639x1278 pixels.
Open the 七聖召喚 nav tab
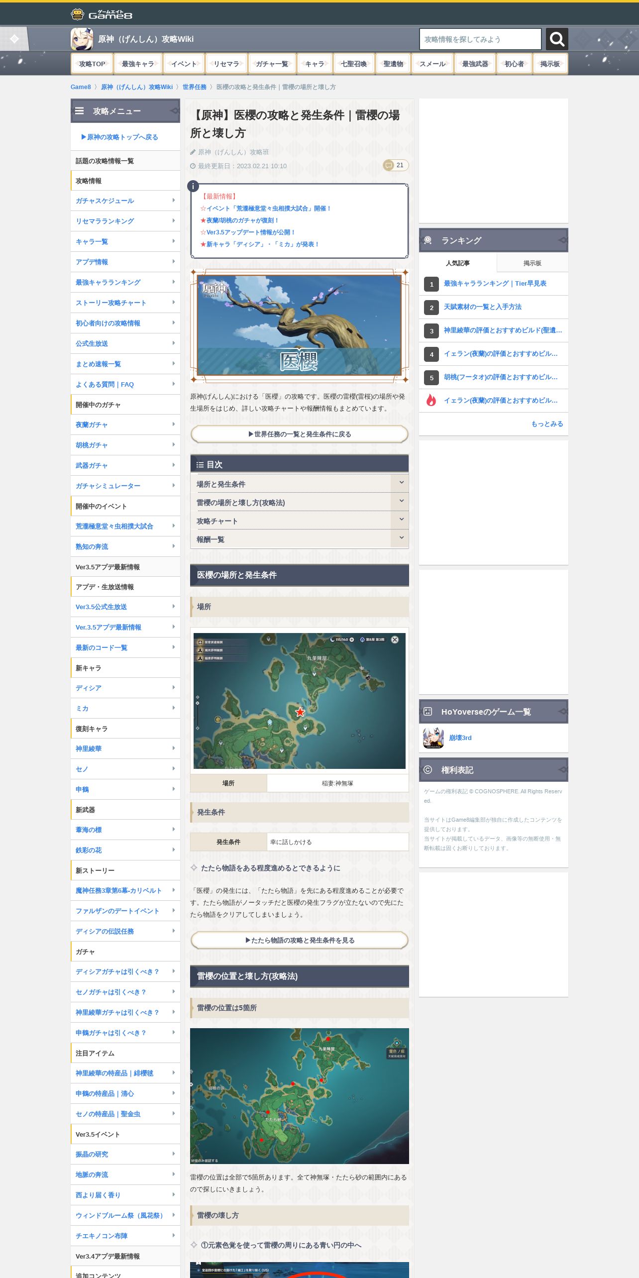pos(354,64)
